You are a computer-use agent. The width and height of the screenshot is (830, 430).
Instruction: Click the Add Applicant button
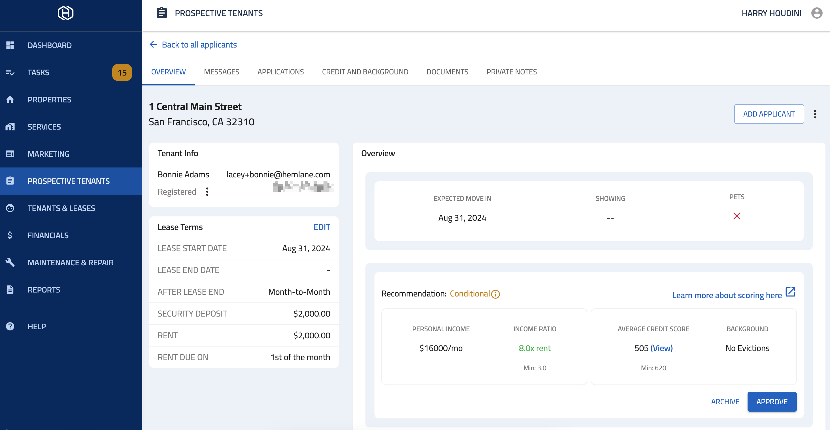[769, 114]
